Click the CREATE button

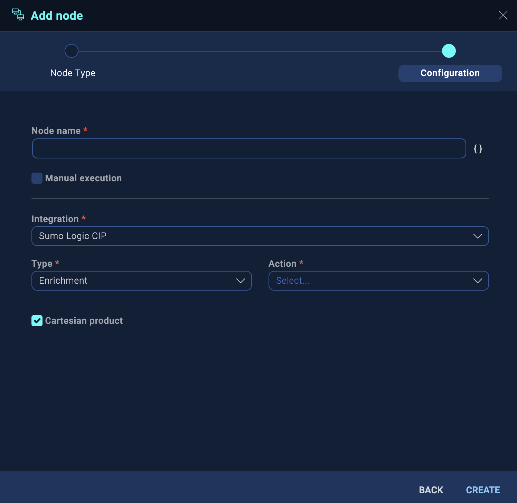pos(483,490)
